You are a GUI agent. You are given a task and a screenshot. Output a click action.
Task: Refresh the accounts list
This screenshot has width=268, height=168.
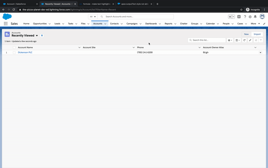[245, 40]
